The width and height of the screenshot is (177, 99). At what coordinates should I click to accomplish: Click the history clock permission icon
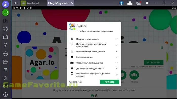tap(72, 44)
